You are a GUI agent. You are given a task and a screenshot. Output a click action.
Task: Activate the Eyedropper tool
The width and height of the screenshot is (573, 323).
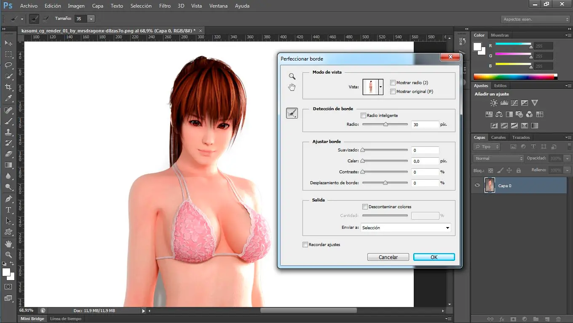pos(8,98)
